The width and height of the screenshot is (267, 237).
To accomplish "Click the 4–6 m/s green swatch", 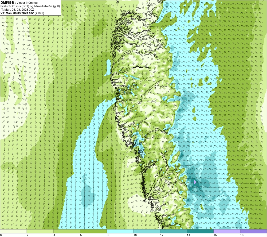I will click(67, 231).
